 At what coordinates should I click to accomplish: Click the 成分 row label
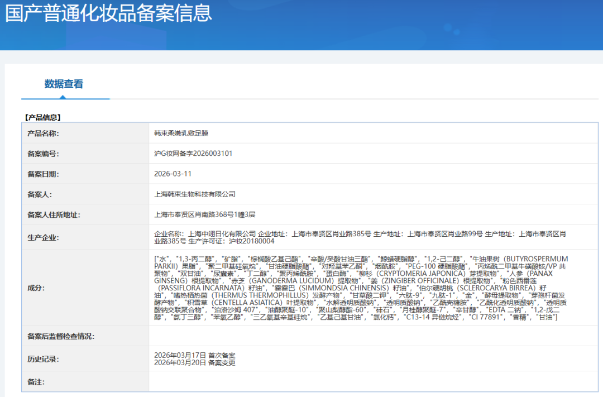pos(36,288)
